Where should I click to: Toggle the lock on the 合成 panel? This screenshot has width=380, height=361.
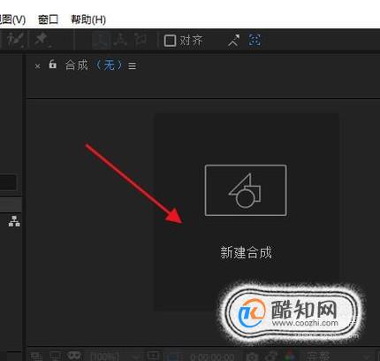point(52,64)
